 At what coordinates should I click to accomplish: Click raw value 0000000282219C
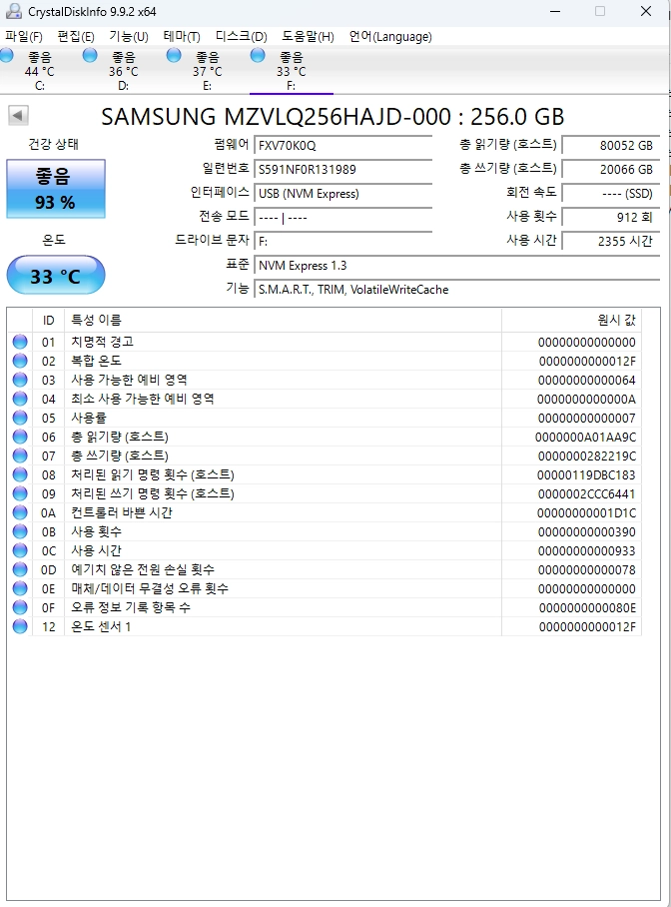click(x=587, y=456)
